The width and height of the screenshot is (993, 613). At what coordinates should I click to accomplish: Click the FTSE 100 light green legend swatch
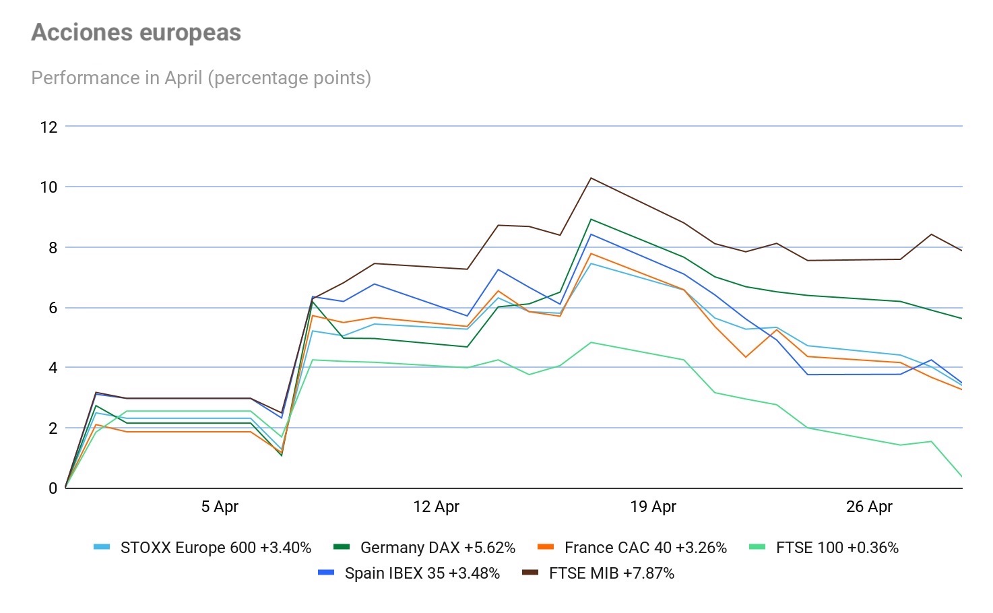click(757, 547)
